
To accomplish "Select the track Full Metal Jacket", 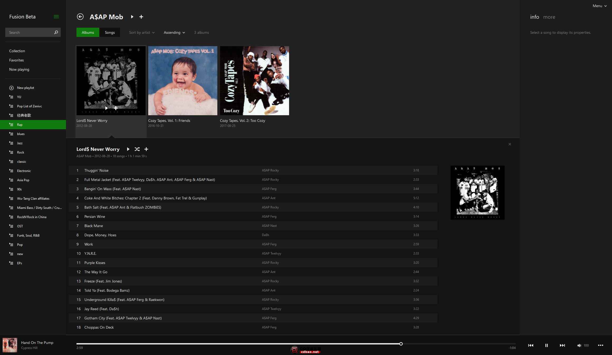I will [x=253, y=180].
